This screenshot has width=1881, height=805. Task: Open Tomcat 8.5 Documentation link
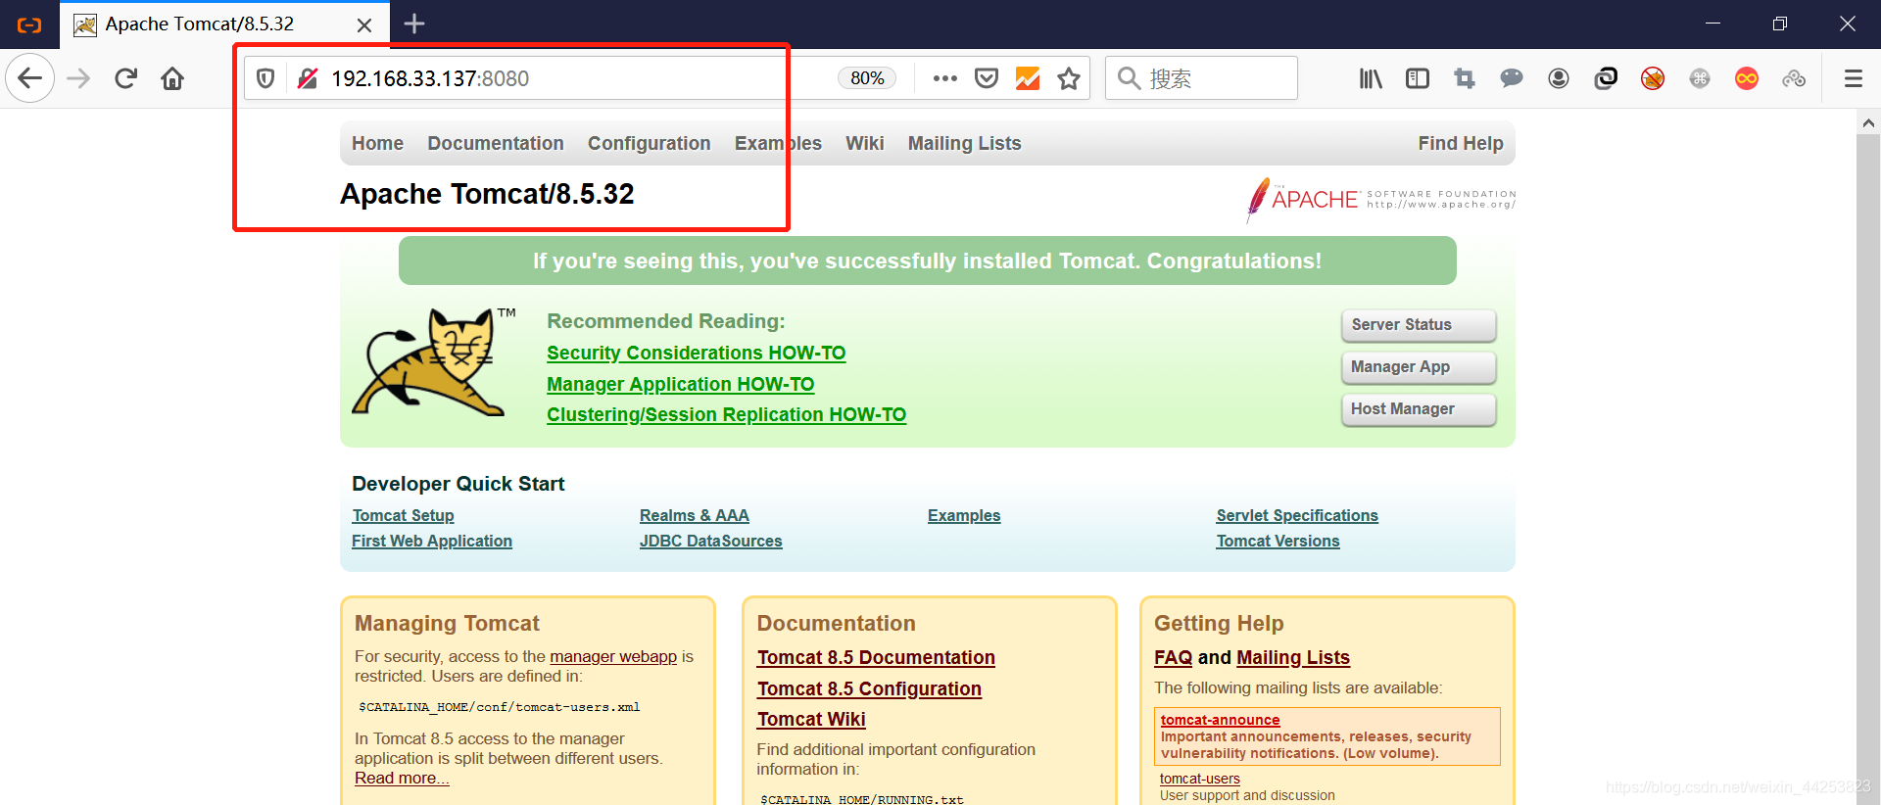click(876, 657)
